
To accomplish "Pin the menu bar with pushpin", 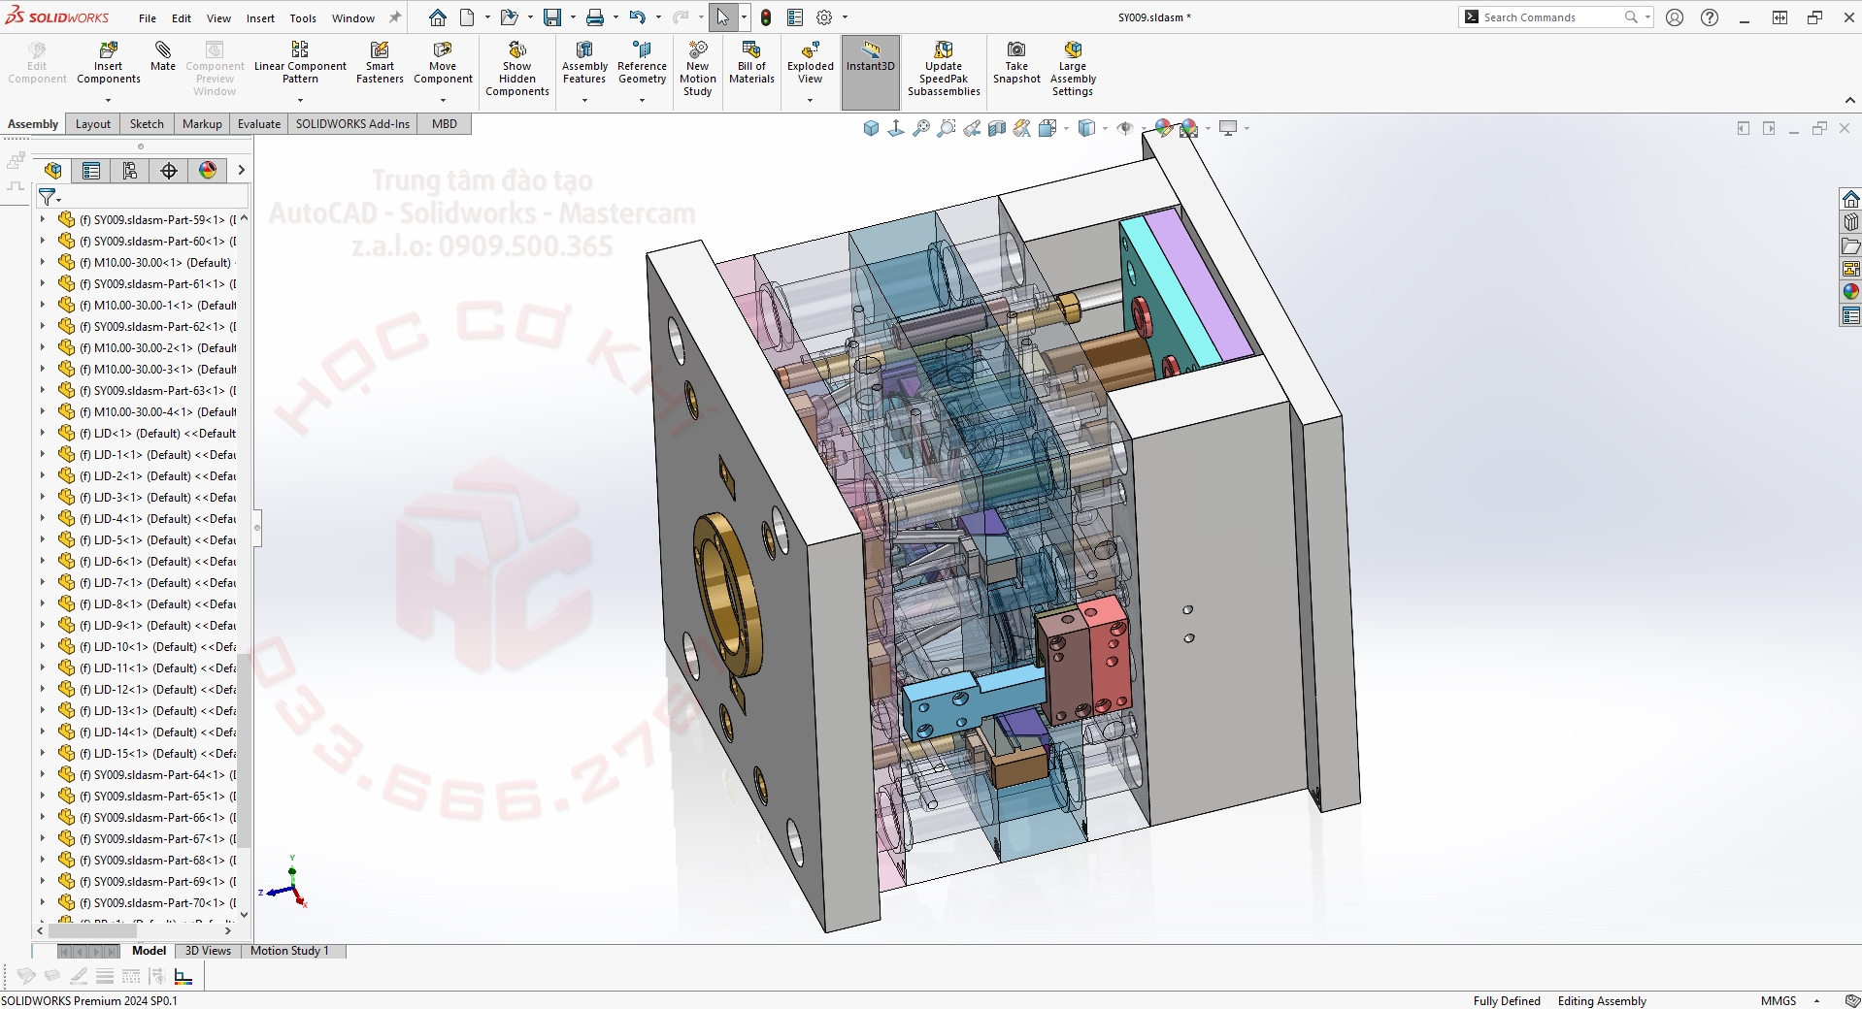I will 394,17.
